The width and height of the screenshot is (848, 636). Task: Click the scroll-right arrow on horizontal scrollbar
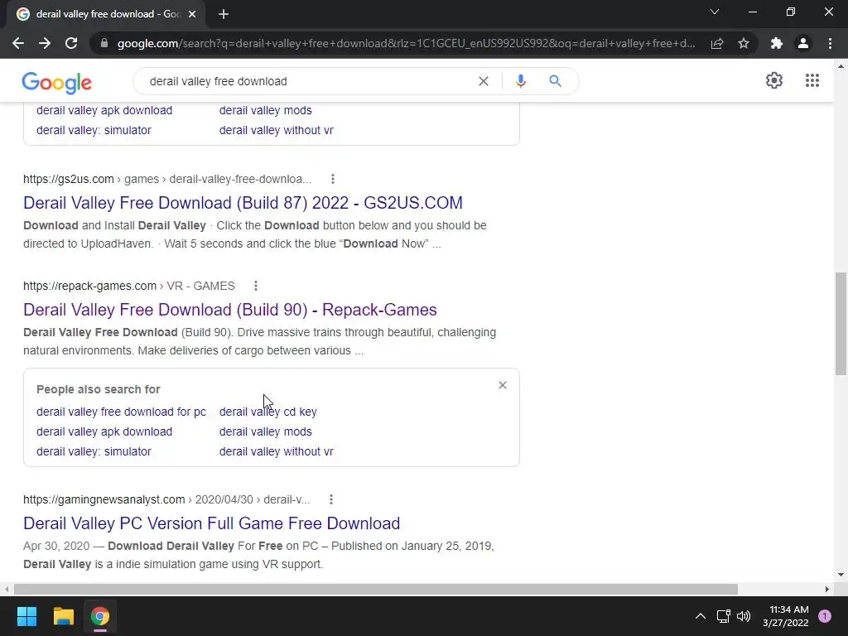tap(827, 589)
